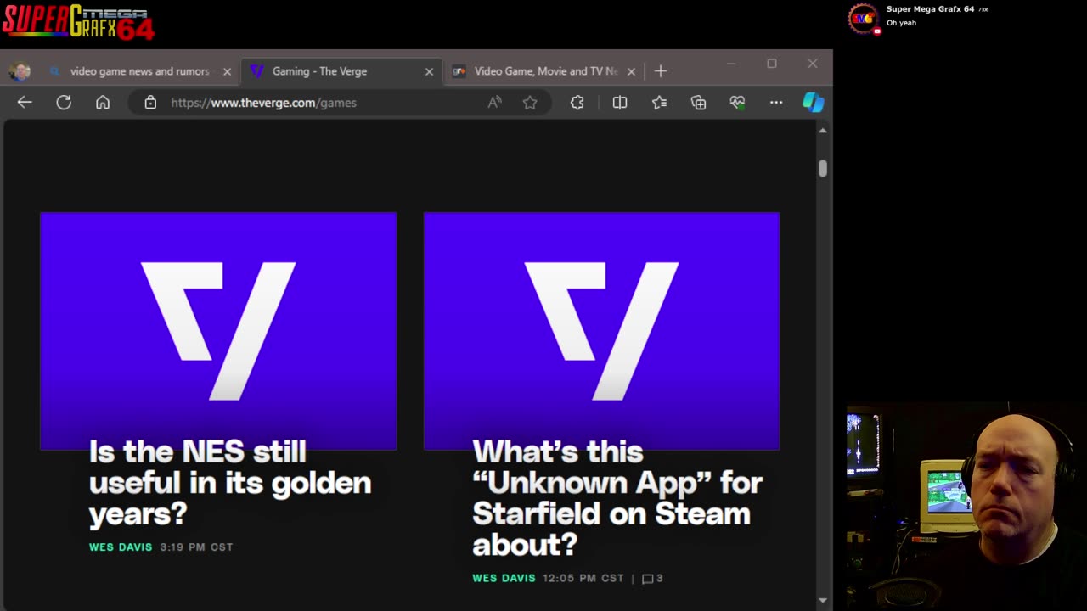This screenshot has height=611, width=1087.
Task: Open the browser home page icon
Action: pyautogui.click(x=103, y=103)
